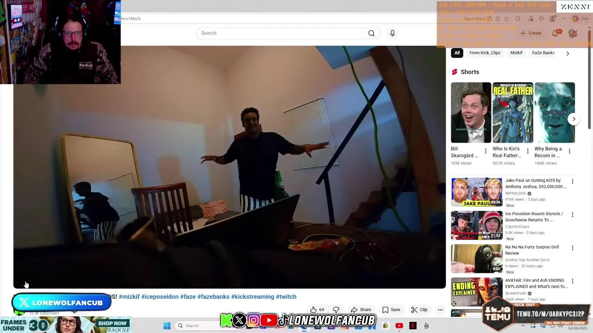Open the YouTube Create button
Screen dimensions: 593x333
pos(531,33)
